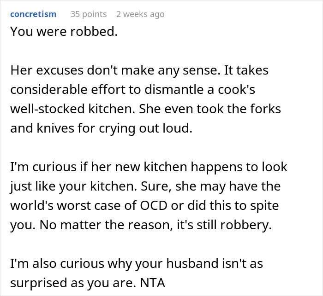Click the line 'considerable effort to dismantle a cook's'
The height and width of the screenshot is (296, 323).
click(133, 89)
